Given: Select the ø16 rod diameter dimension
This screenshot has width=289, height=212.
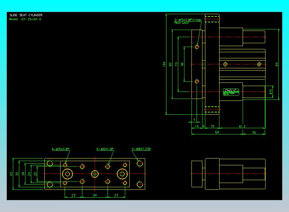Looking at the screenshot, I should point(271,92).
